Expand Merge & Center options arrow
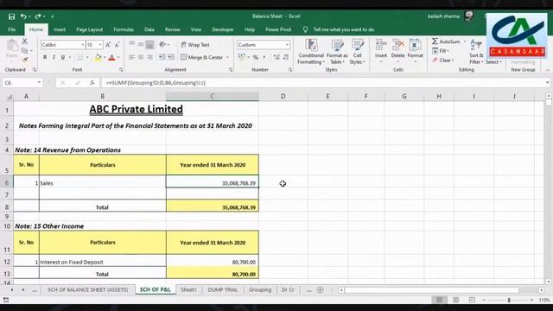Viewport: 553px width, 311px height. pos(227,57)
